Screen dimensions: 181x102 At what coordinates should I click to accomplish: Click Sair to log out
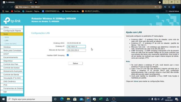click(x=12, y=92)
